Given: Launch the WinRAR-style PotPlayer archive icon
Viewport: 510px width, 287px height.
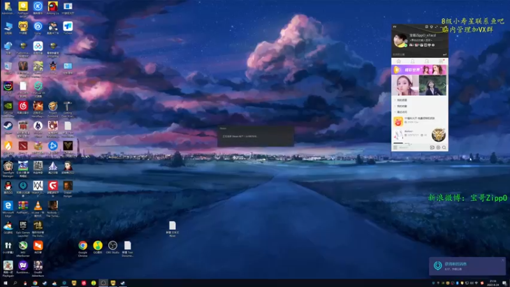Looking at the screenshot, I should 23,207.
